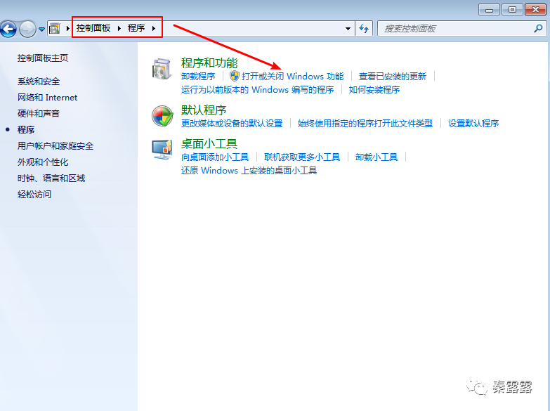The image size is (550, 411).
Task: Open 外观和个性化 in the sidebar
Action: (43, 162)
